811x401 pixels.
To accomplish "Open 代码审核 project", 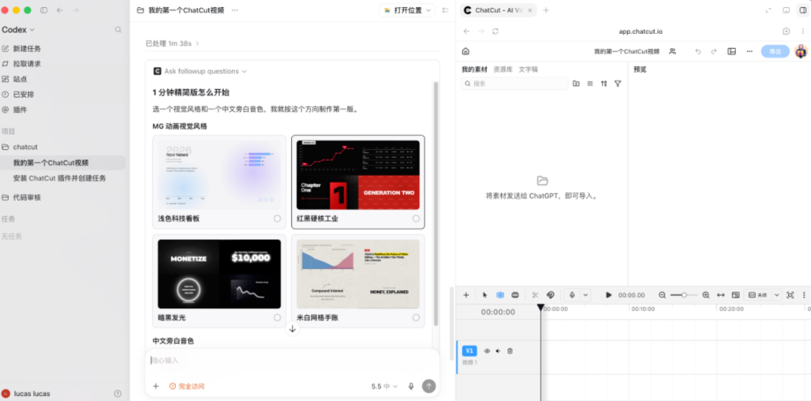I will (27, 197).
